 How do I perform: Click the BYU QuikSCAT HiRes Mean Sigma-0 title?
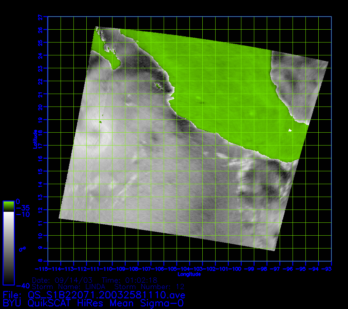point(93,303)
